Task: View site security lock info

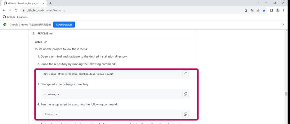Action: [24, 11]
